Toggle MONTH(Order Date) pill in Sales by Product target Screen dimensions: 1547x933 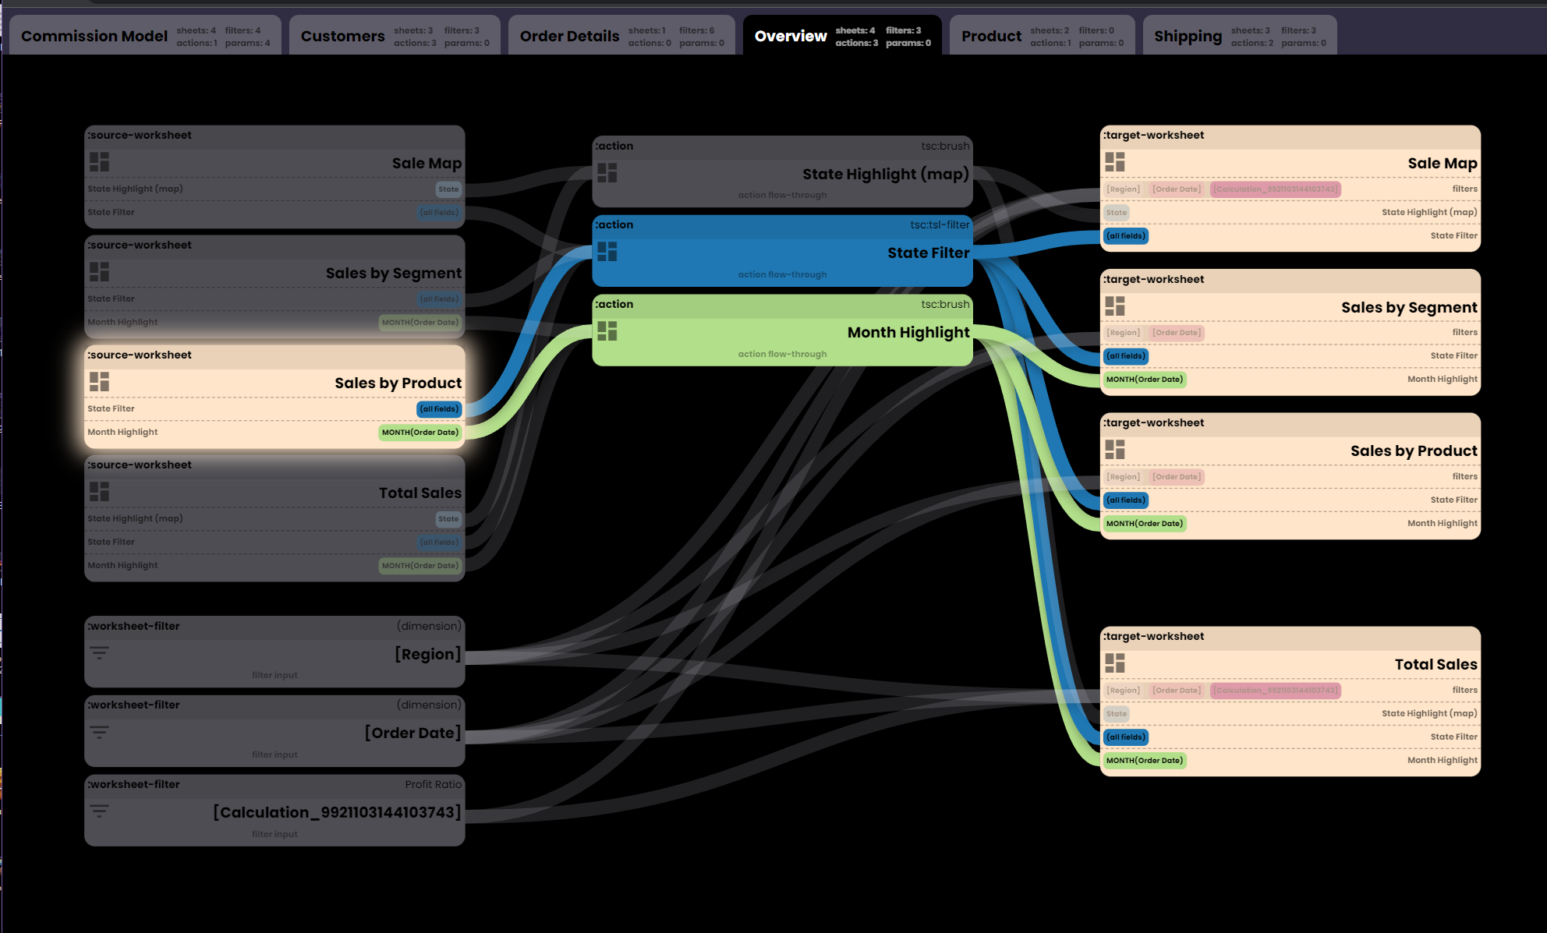[1145, 523]
